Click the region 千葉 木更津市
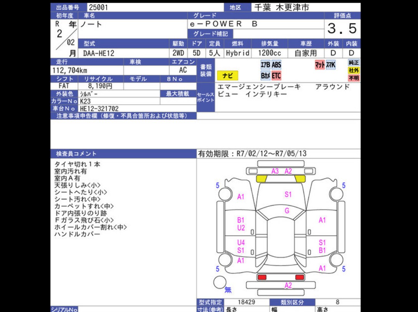The image size is (418, 312). 281,7
